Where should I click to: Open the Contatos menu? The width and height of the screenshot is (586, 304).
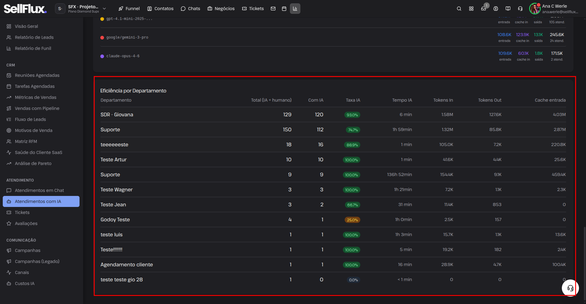[160, 9]
